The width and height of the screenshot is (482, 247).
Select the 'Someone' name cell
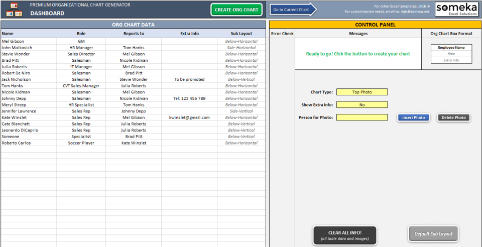tap(29, 137)
